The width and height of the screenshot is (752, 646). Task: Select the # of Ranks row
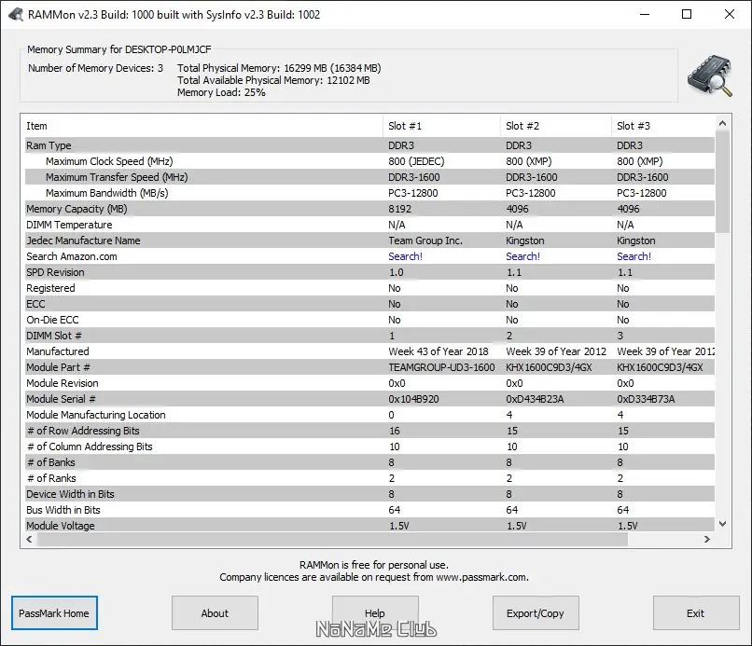pos(369,478)
